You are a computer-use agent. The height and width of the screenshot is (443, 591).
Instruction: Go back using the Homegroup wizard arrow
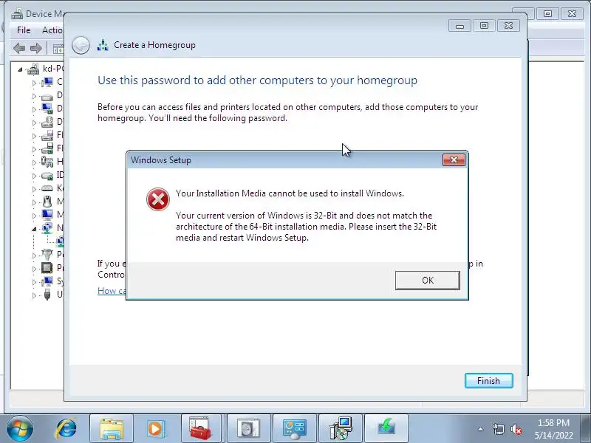coord(81,46)
